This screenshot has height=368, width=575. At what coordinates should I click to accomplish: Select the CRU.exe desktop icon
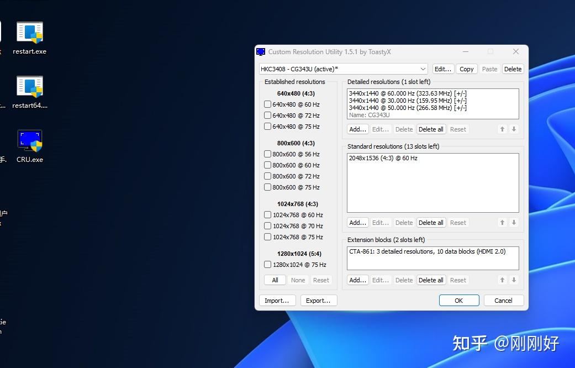tap(30, 146)
